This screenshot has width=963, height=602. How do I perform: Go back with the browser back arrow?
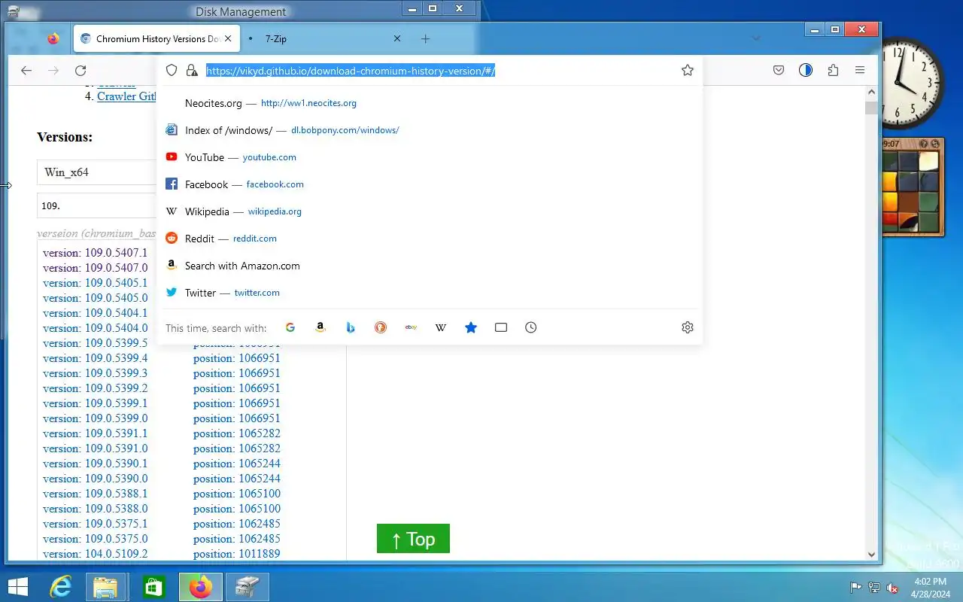(26, 71)
